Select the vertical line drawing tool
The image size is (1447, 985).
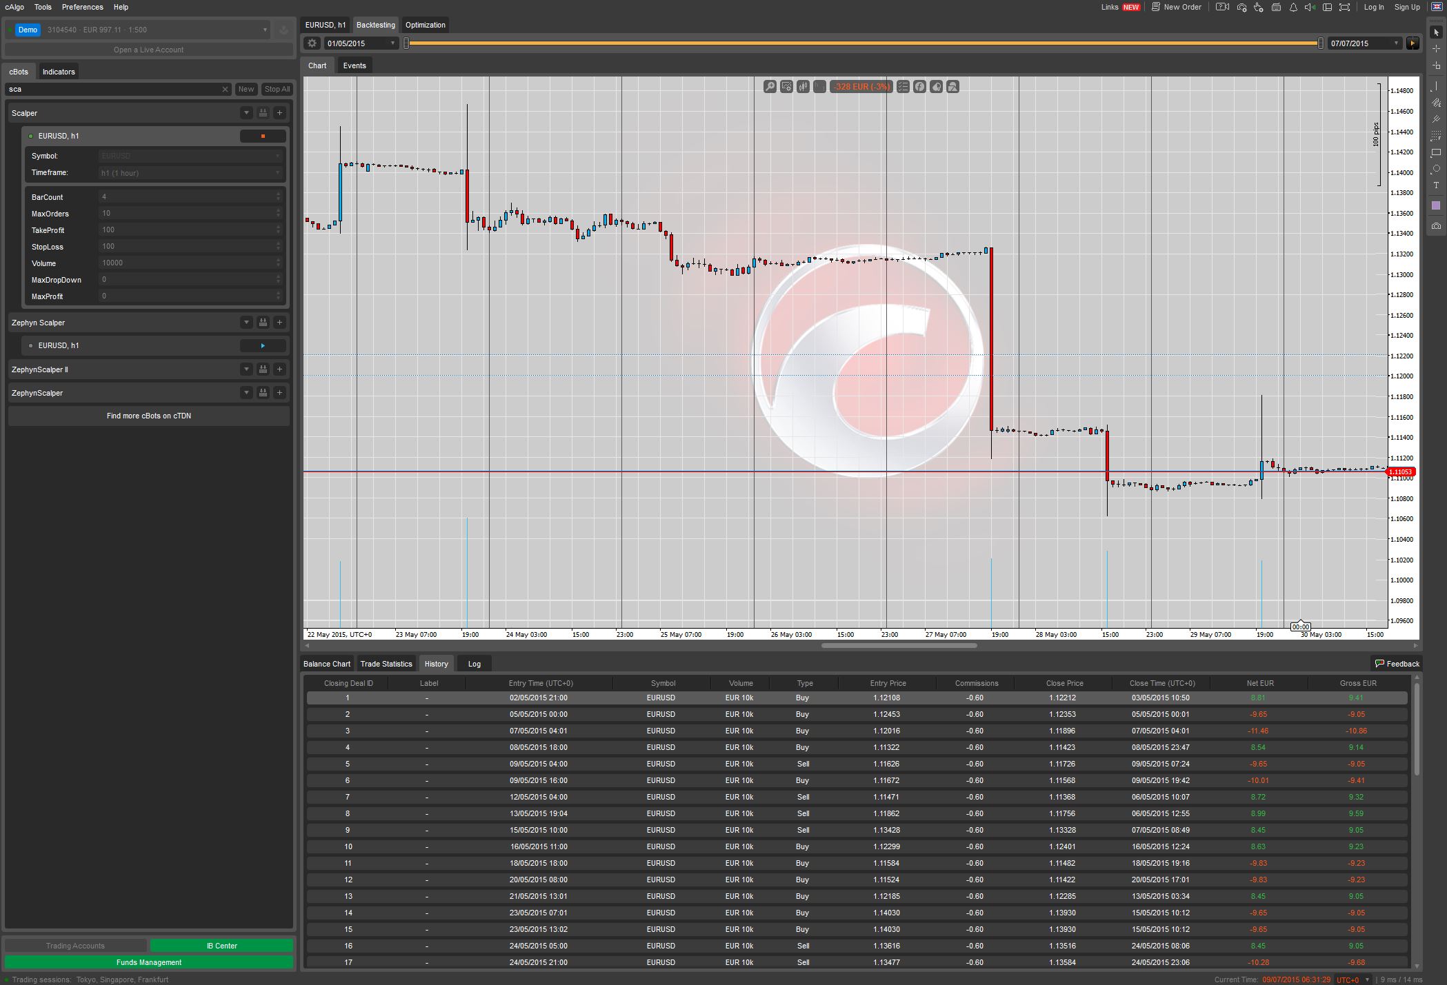pyautogui.click(x=1437, y=85)
